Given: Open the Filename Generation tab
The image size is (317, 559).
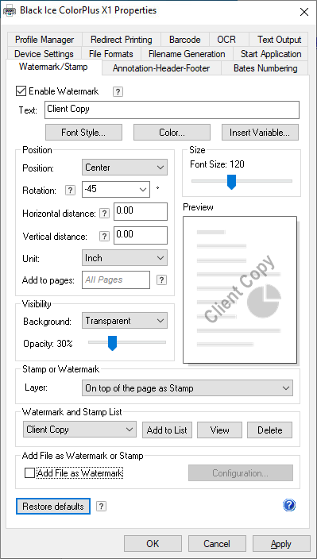Looking at the screenshot, I should (x=187, y=54).
